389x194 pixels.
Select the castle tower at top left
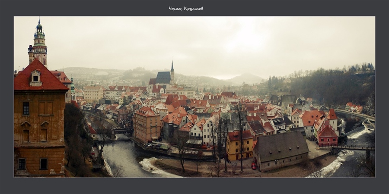[x=39, y=44]
